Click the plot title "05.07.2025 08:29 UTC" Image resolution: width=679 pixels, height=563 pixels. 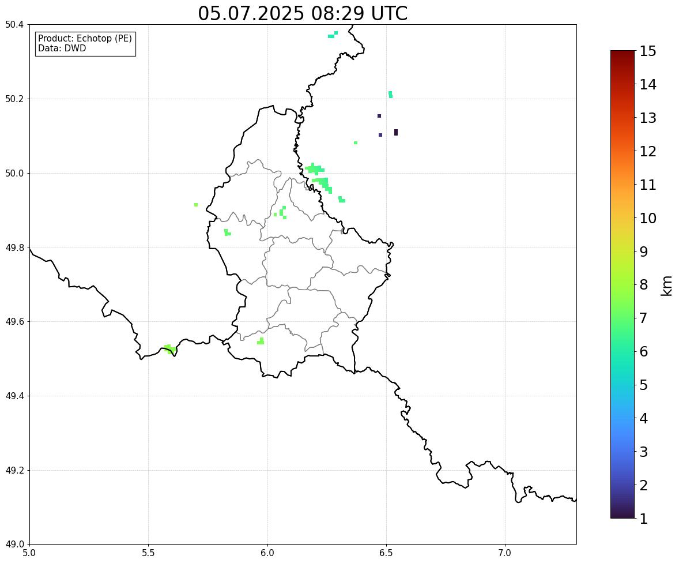point(303,13)
